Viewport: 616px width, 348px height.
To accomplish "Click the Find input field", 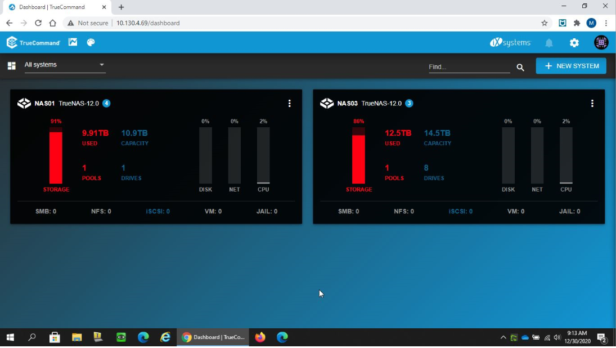I will 469,67.
